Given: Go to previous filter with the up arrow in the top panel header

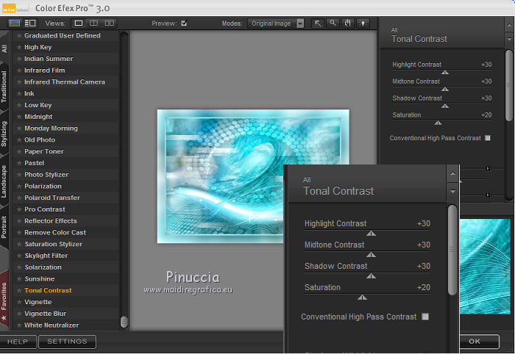Looking at the screenshot, I should click(x=509, y=25).
